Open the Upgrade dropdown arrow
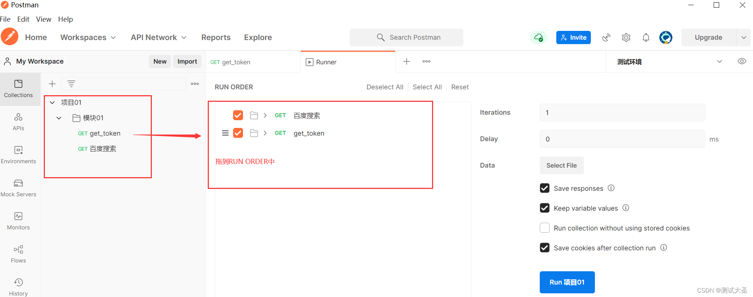 pyautogui.click(x=744, y=37)
